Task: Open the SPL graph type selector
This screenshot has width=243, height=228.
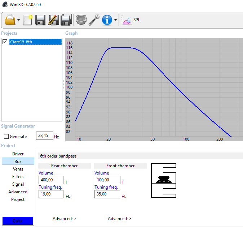Action: 131,20
